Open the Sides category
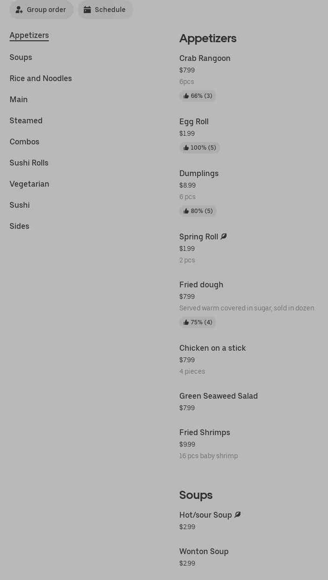This screenshot has height=580, width=328. tap(19, 226)
